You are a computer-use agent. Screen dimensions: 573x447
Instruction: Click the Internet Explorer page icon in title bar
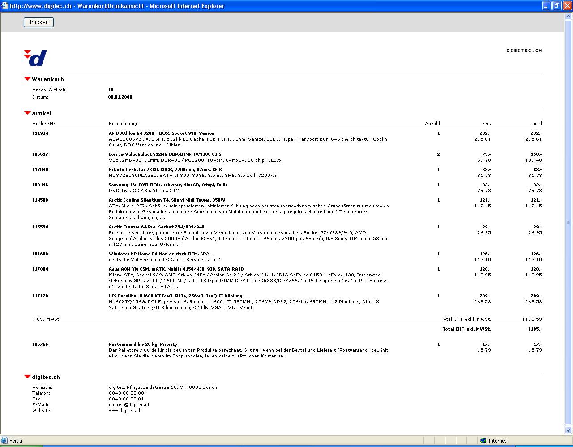4,6
